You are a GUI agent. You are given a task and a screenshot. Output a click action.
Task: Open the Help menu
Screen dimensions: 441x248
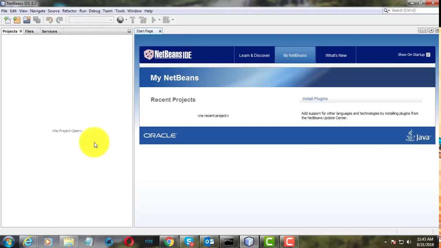tap(148, 11)
